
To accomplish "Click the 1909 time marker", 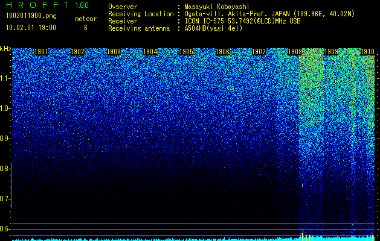I will 331,52.
